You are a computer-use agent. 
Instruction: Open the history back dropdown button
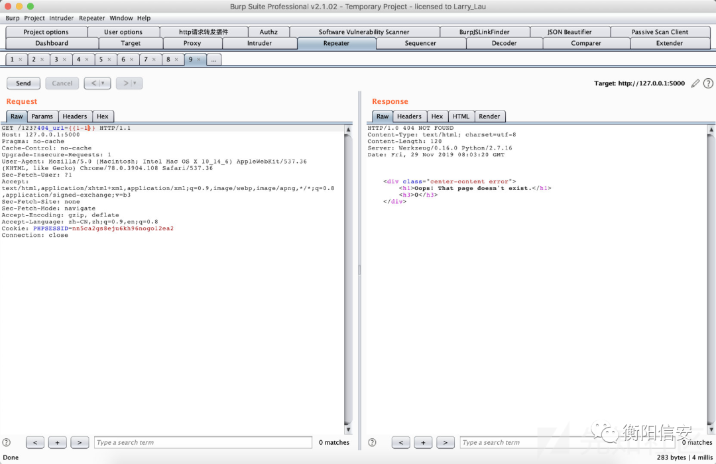coord(97,83)
